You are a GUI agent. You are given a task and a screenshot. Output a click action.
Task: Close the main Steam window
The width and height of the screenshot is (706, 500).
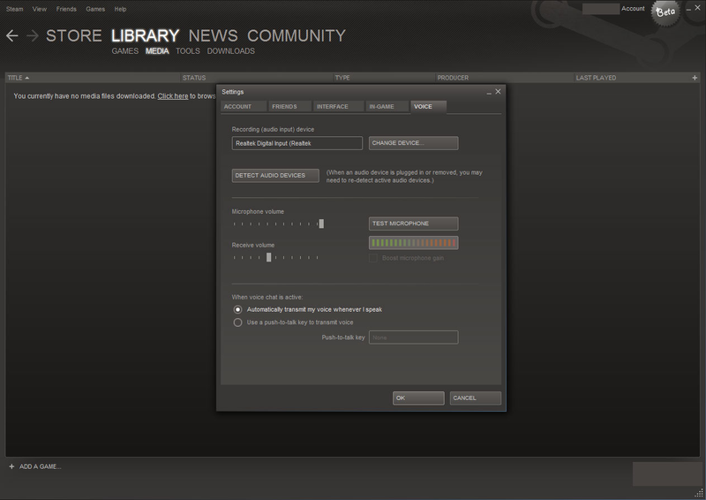tap(698, 8)
